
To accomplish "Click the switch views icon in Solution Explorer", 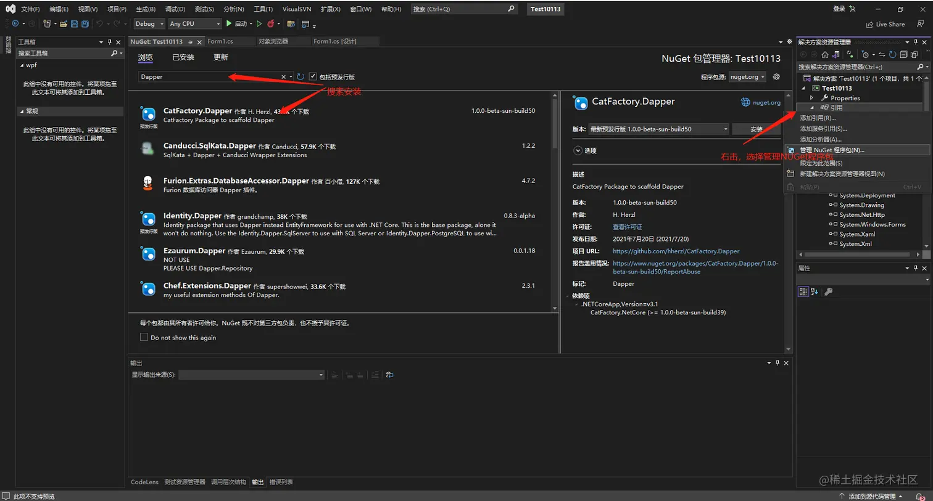I will (x=836, y=55).
